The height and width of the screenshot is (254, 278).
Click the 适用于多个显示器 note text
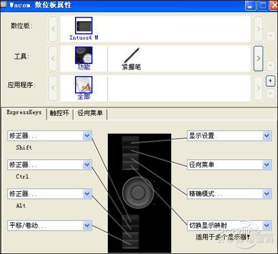pyautogui.click(x=223, y=237)
